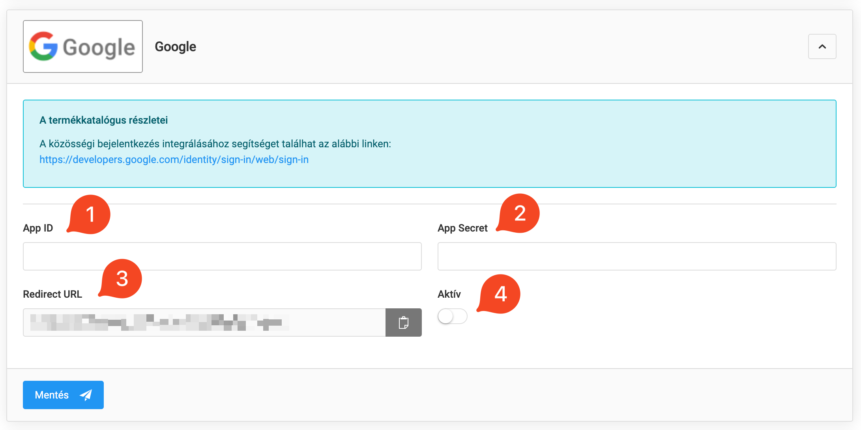Collapse the Google panel with chevron button
The height and width of the screenshot is (430, 861).
(x=822, y=46)
